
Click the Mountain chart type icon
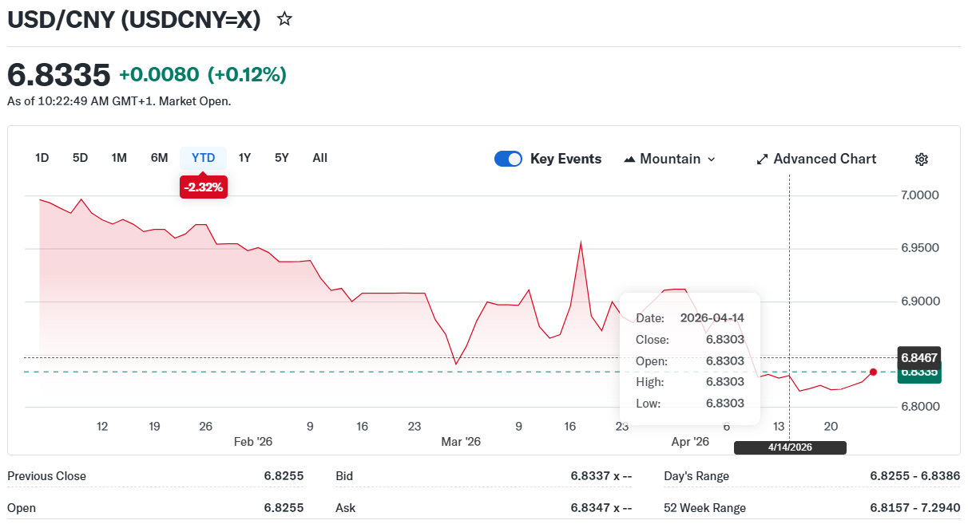pos(629,160)
